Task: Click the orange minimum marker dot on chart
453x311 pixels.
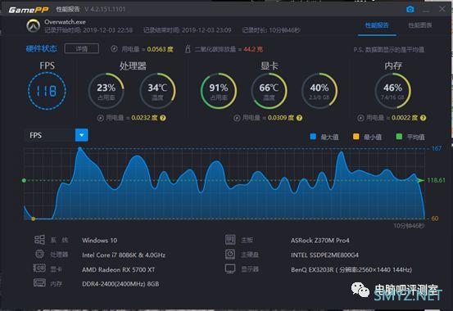Action: point(34,219)
